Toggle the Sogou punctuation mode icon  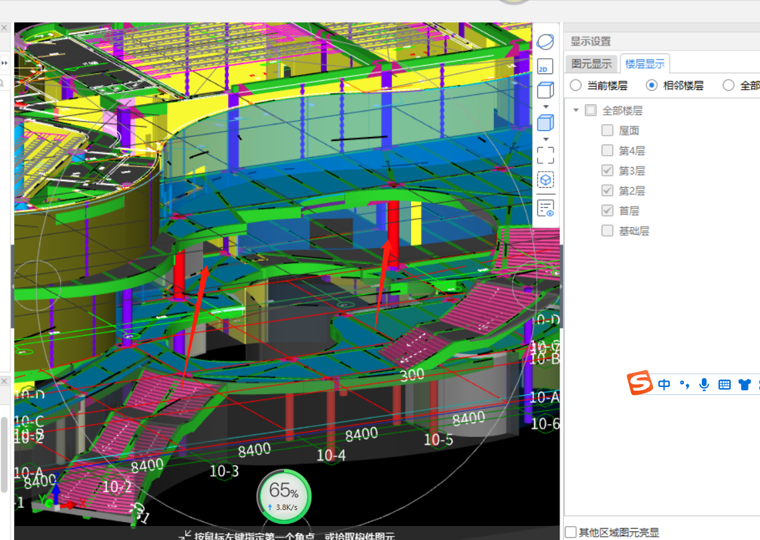[x=684, y=384]
